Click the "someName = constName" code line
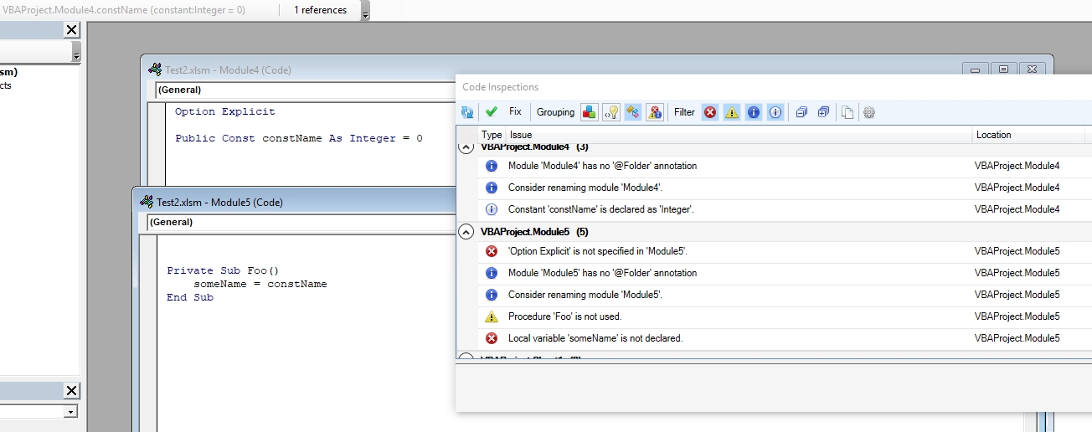The height and width of the screenshot is (432, 1092). point(260,284)
